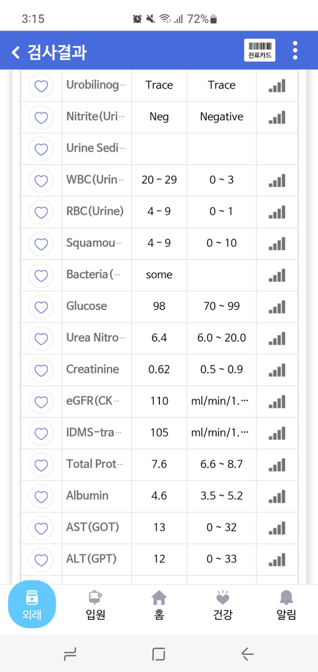
Task: View trend chart icon for Glucose
Action: pos(277,306)
